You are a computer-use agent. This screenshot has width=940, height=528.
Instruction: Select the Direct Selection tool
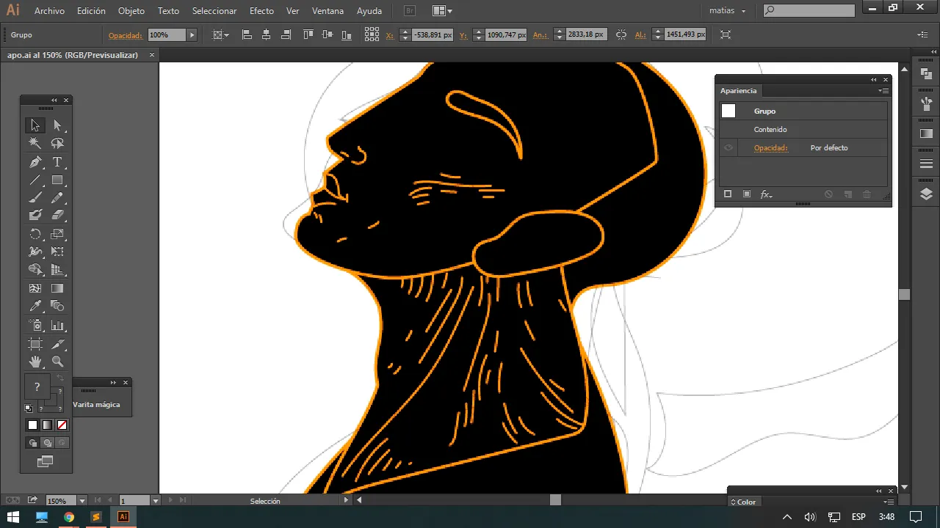[57, 125]
